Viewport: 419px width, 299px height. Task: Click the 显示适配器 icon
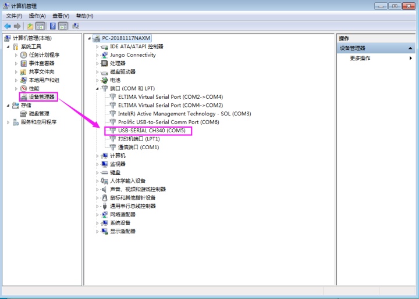tap(105, 231)
